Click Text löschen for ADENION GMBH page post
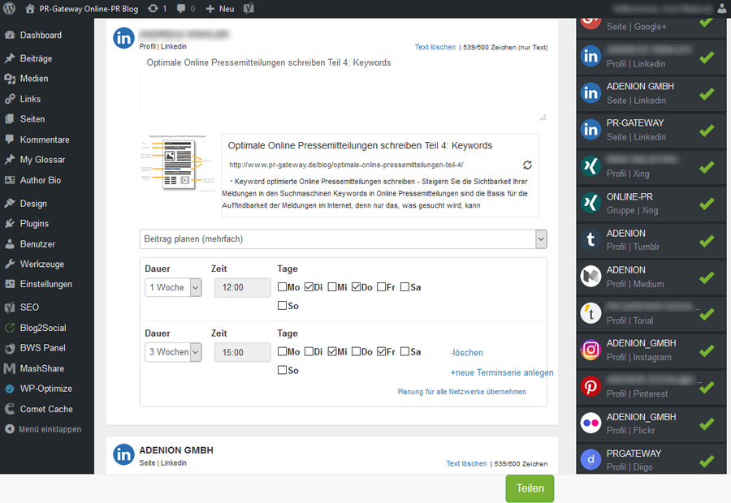The height and width of the screenshot is (503, 731). [x=466, y=463]
